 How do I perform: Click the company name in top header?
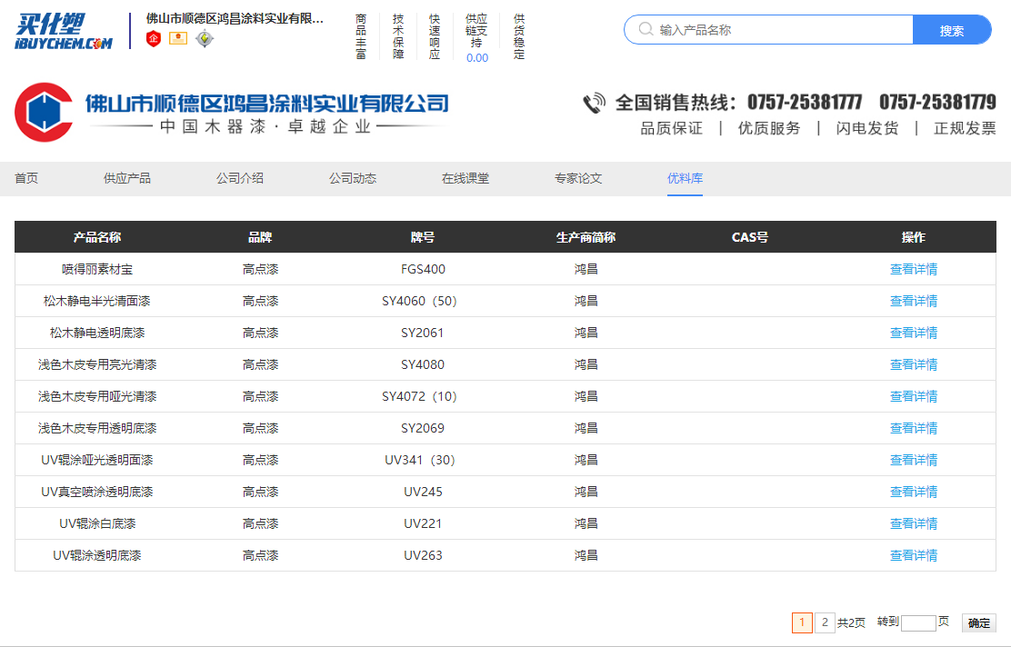click(x=235, y=19)
